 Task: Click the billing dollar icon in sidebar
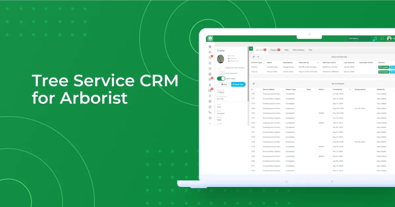tap(210, 84)
